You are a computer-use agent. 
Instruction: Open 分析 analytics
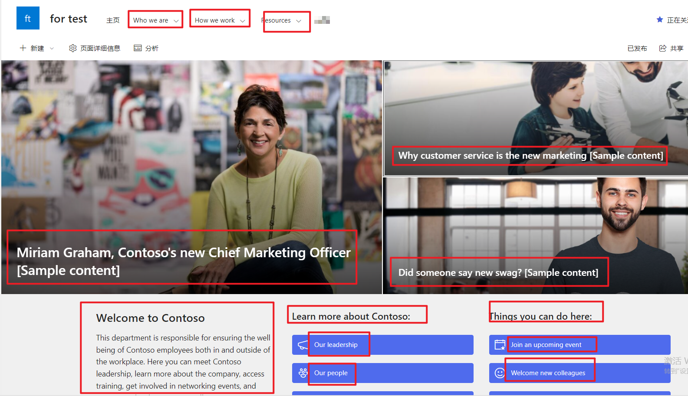[152, 48]
